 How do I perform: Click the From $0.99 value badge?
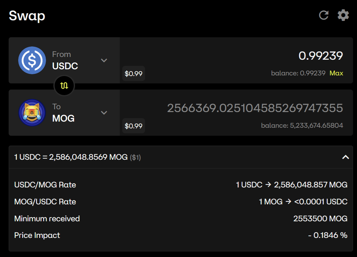[133, 74]
